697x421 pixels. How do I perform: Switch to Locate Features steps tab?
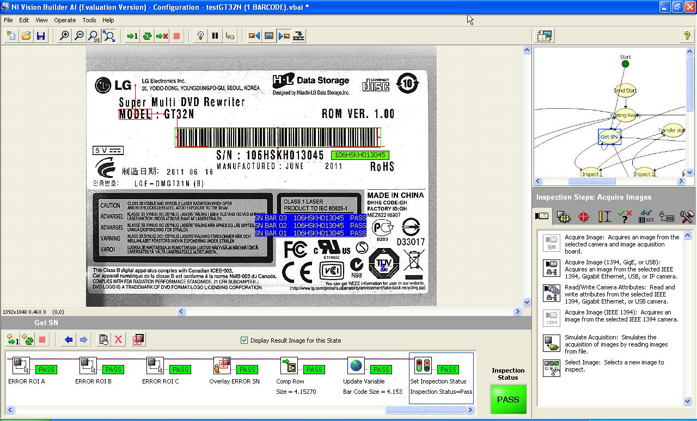tap(584, 216)
